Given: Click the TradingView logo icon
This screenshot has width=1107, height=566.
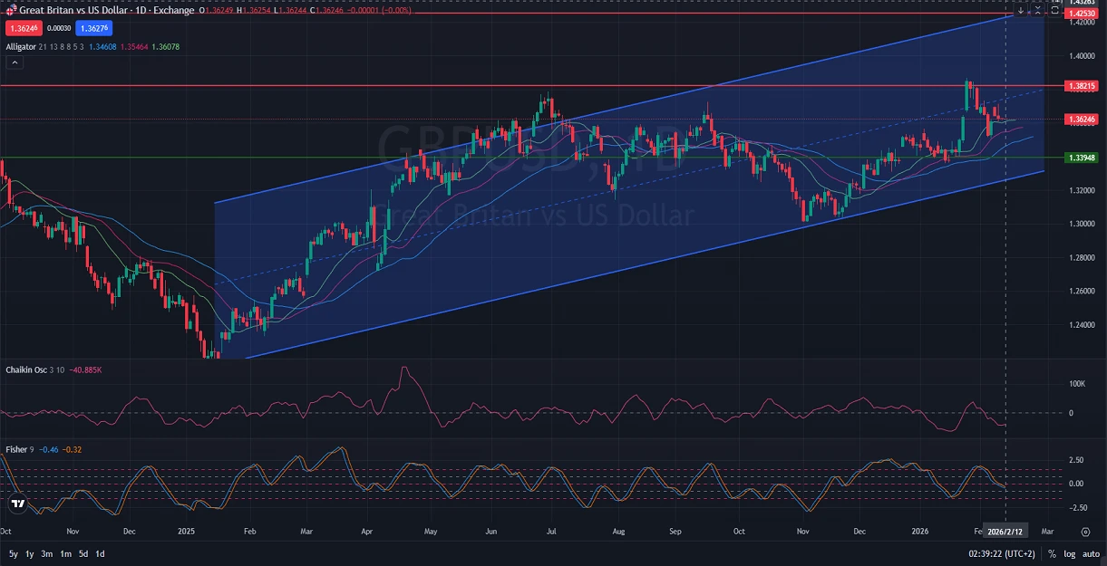Looking at the screenshot, I should click(16, 504).
